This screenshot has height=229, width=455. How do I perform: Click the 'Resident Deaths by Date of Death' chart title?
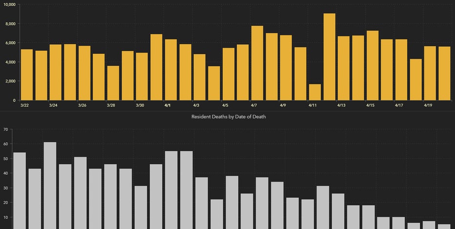[228, 116]
